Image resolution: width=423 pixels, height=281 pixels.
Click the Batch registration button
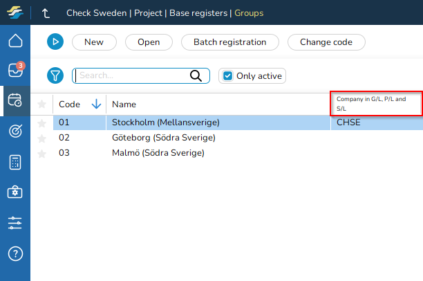coord(229,42)
